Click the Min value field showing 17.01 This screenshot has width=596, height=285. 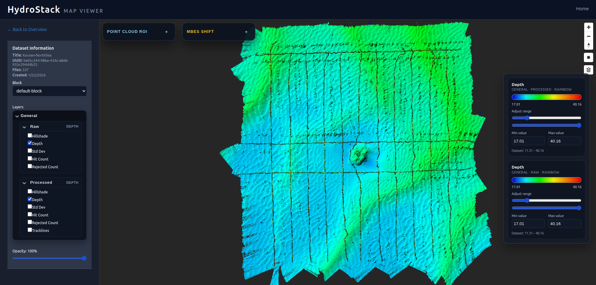click(528, 141)
